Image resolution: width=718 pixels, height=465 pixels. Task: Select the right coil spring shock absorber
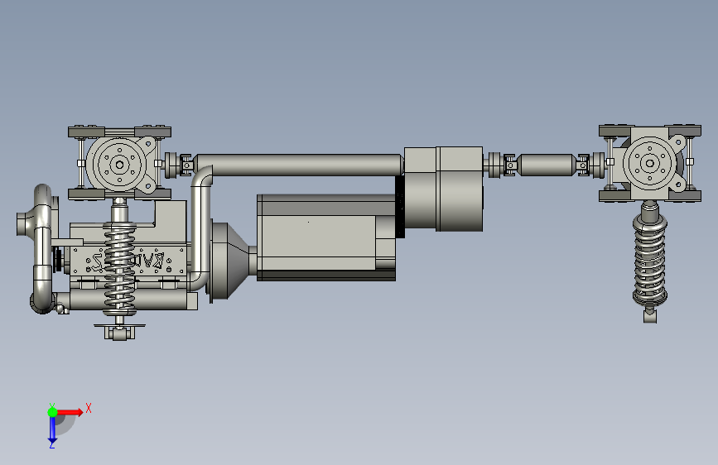(x=649, y=261)
